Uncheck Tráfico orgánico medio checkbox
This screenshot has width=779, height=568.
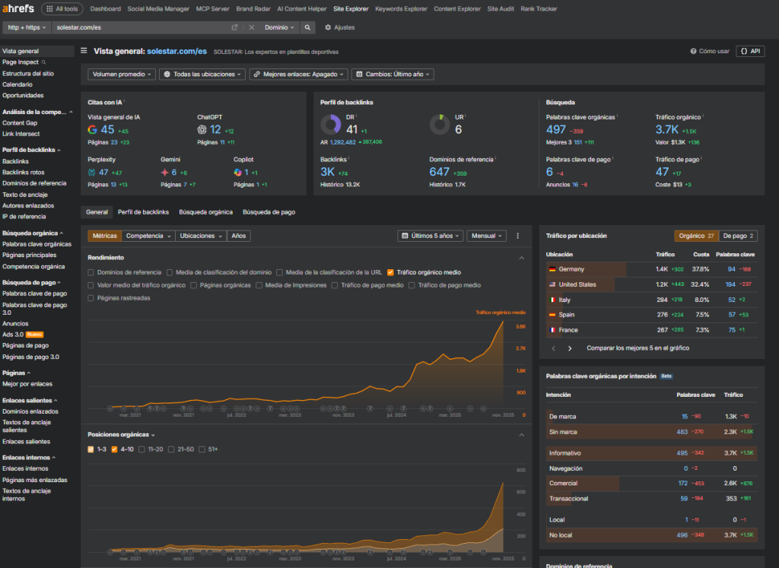390,272
